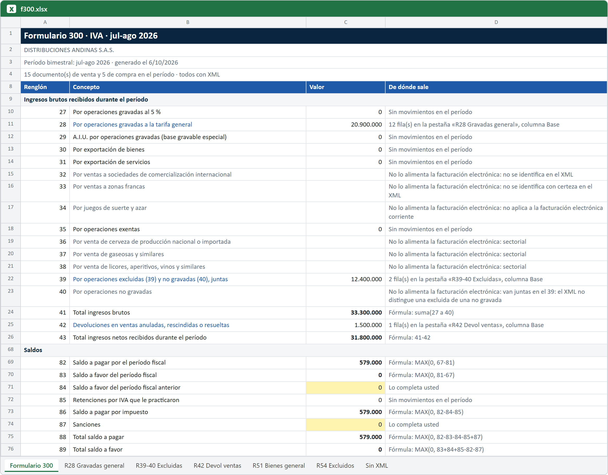
Task: Select row 1 header
Action: (x=11, y=36)
